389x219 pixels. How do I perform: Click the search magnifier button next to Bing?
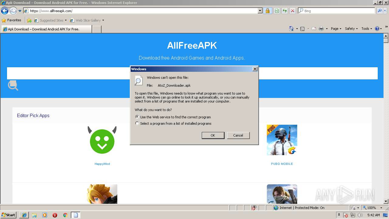(x=379, y=11)
